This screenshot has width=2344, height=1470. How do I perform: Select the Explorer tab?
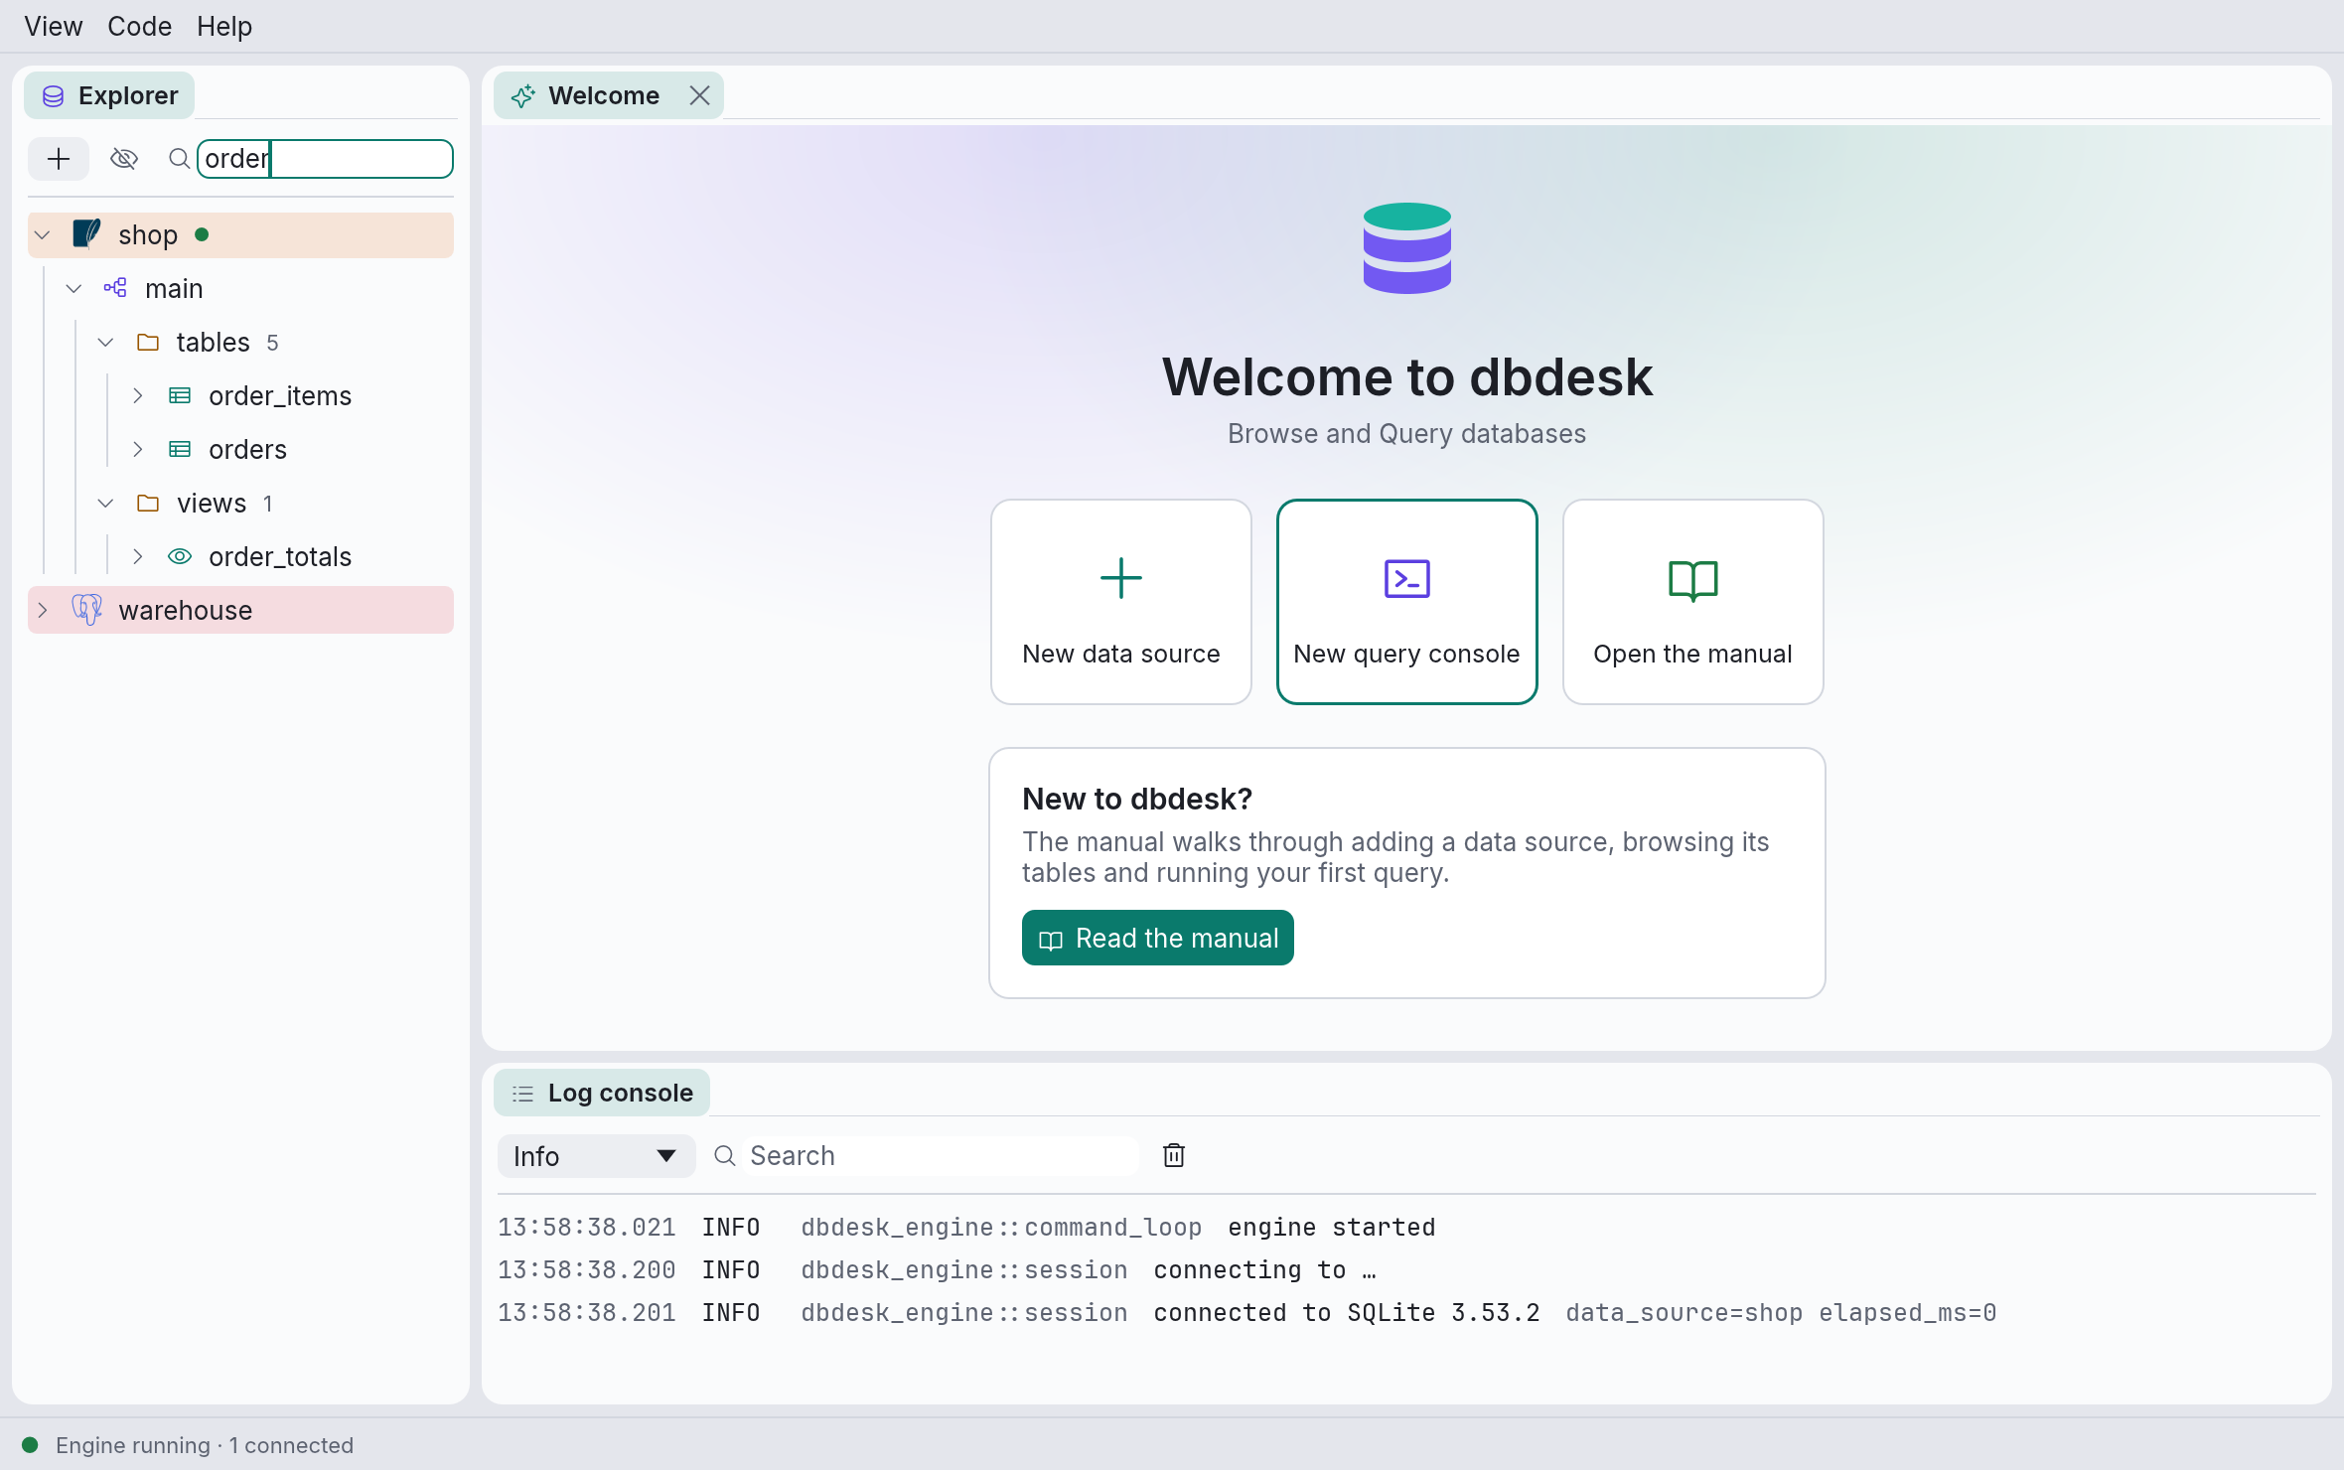click(109, 95)
